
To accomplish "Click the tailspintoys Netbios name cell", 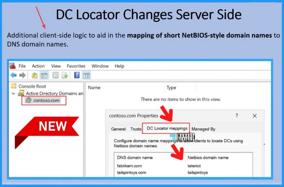I will 198,173.
